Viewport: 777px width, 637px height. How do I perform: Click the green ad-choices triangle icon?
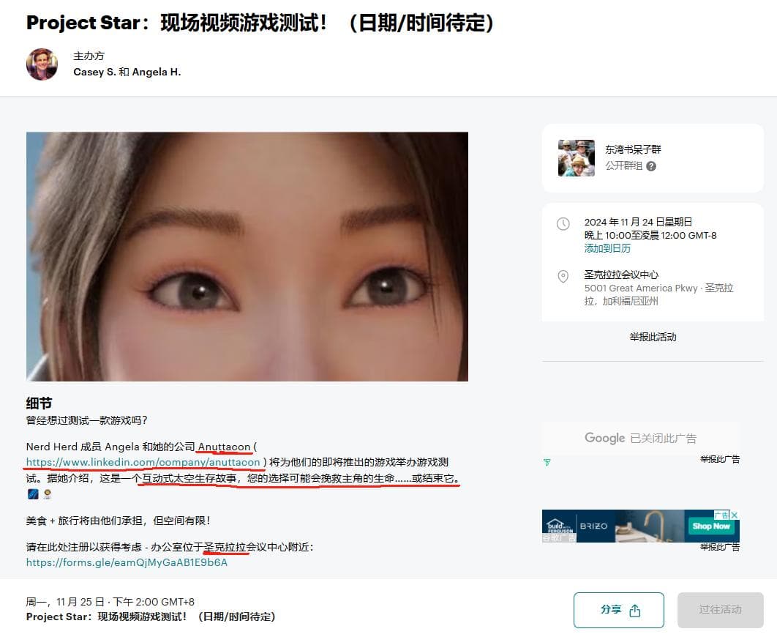coord(547,462)
